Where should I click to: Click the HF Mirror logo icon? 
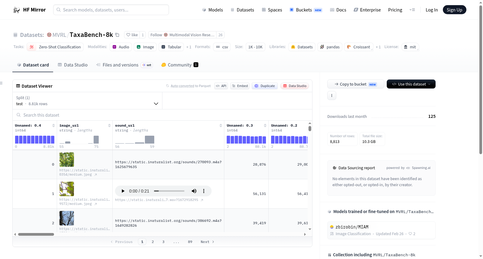(x=17, y=10)
